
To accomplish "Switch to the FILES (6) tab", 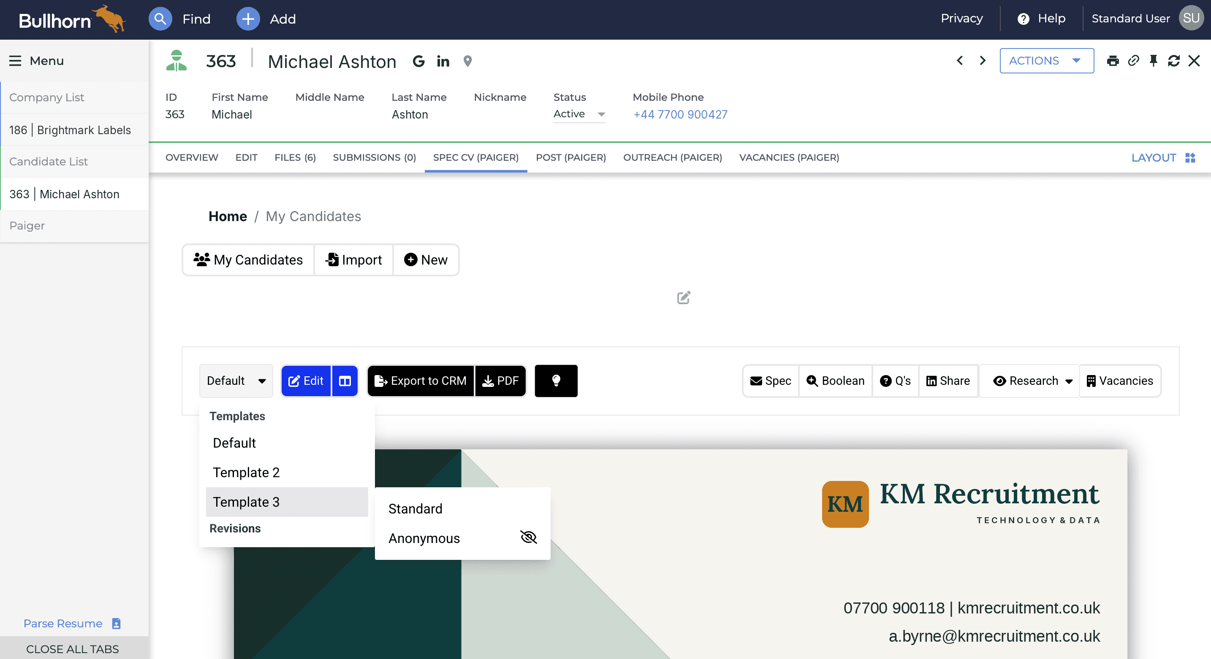I will coord(295,157).
